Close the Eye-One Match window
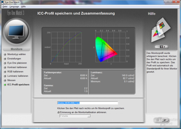Image resolution: width=181 pixels, height=129 pixels. pos(176,2)
